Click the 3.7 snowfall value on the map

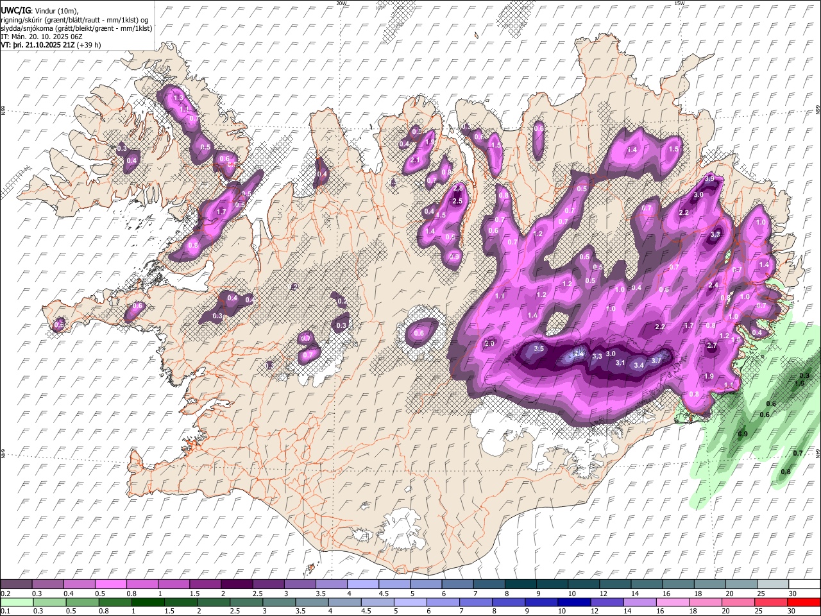pos(656,361)
